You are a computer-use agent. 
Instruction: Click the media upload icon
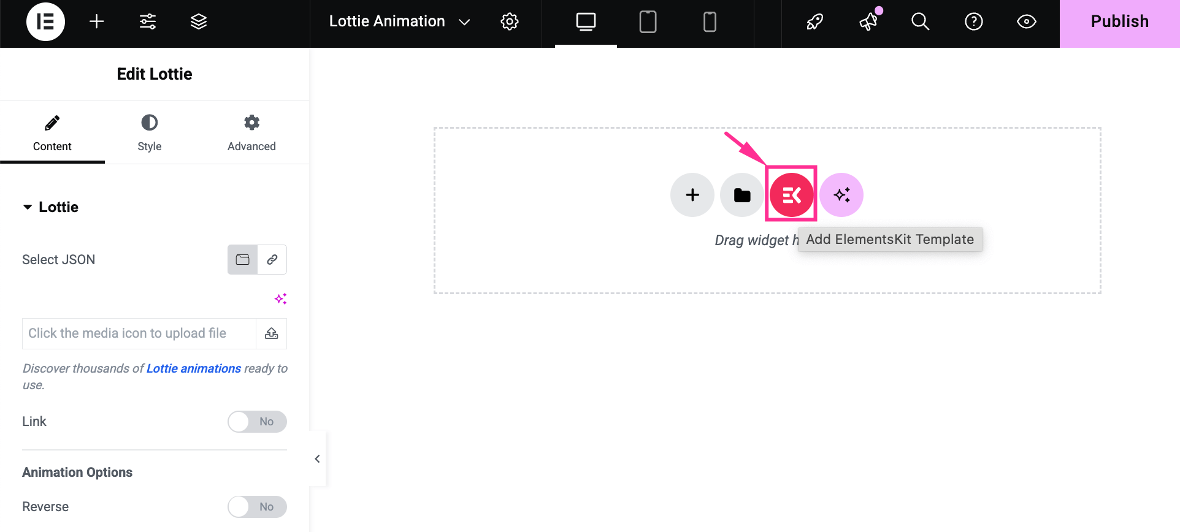[272, 333]
